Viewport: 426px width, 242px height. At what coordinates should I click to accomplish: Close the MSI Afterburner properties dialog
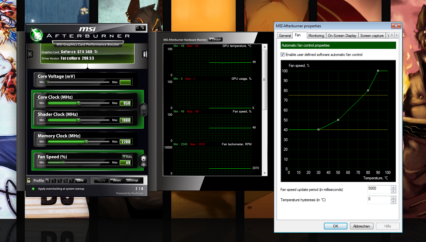[396, 26]
